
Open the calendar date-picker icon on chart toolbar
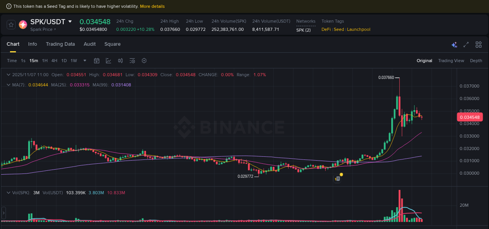[x=97, y=61]
